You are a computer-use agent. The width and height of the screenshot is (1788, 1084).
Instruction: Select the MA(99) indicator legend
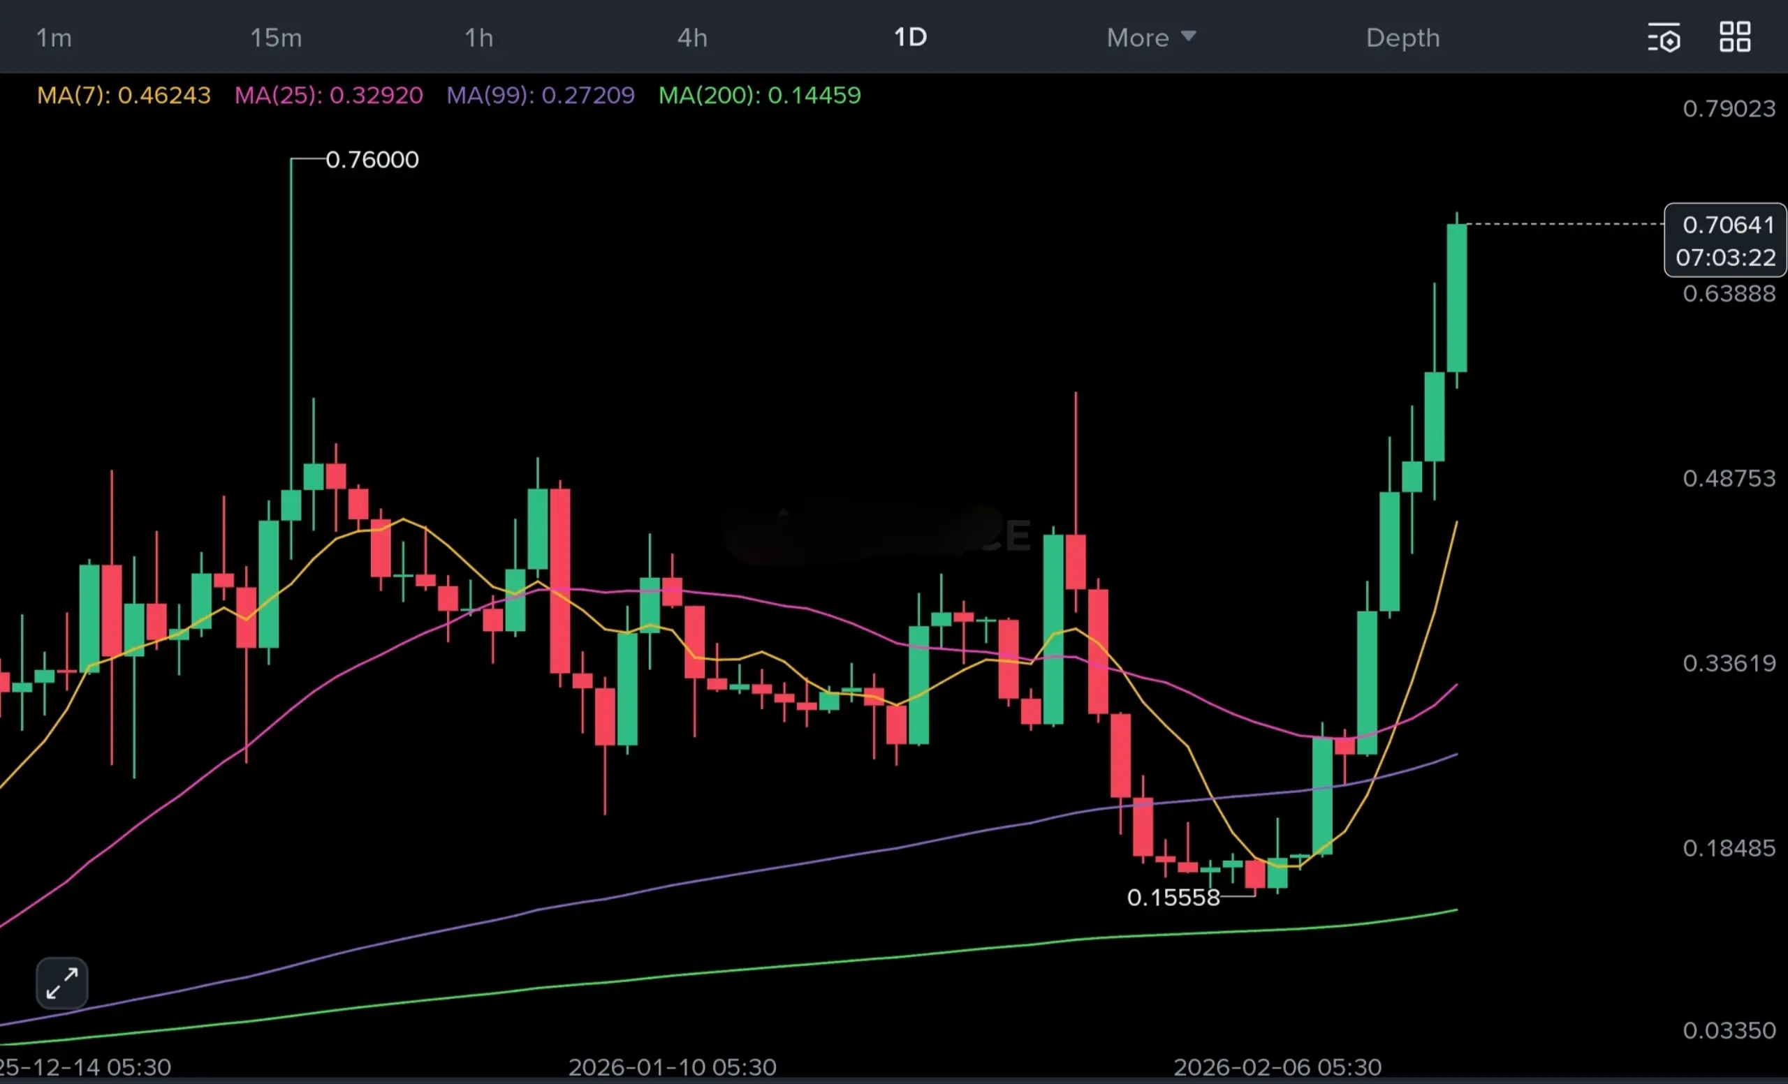540,95
